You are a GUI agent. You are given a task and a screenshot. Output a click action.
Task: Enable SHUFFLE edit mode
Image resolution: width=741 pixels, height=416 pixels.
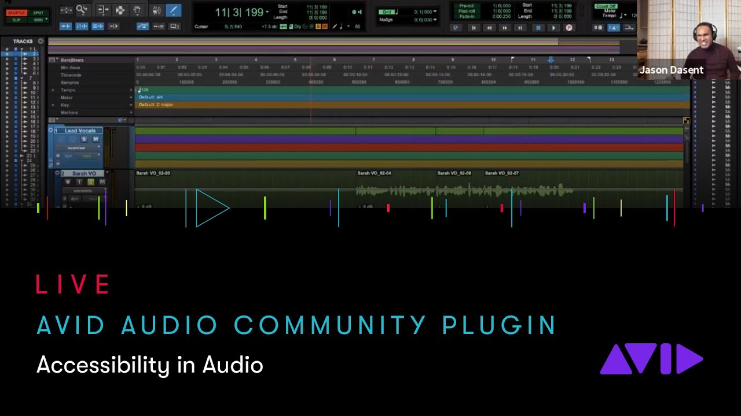click(17, 13)
